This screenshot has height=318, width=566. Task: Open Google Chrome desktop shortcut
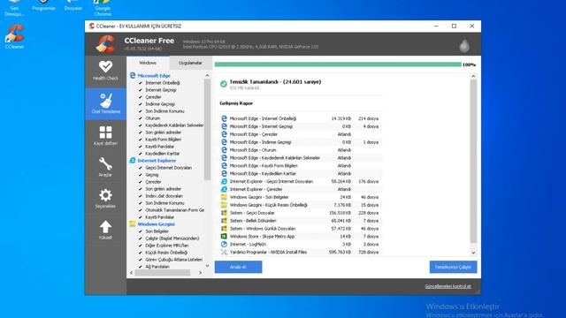click(x=103, y=8)
